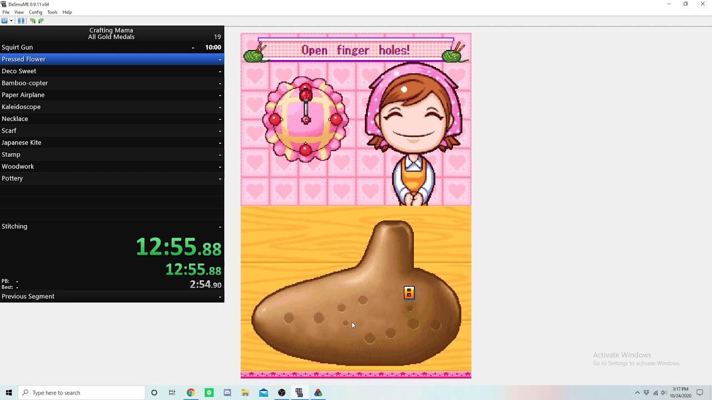
Task: Select the Stamp split row
Action: tap(112, 154)
